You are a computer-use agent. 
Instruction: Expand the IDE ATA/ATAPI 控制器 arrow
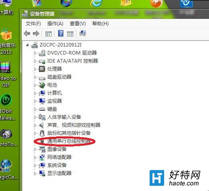(35, 61)
